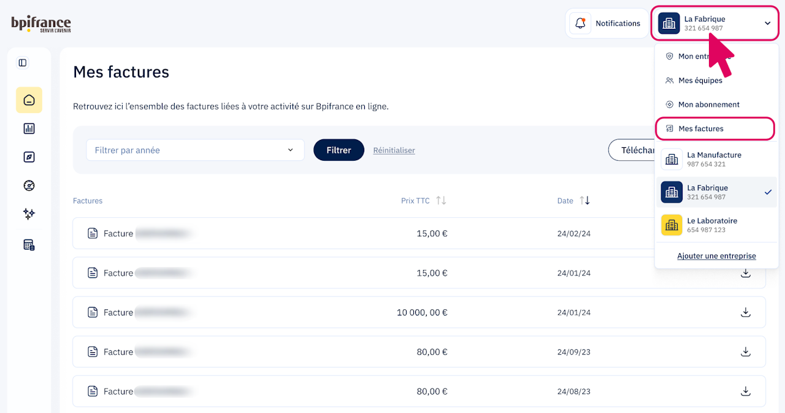Open the home icon in sidebar

(x=29, y=100)
